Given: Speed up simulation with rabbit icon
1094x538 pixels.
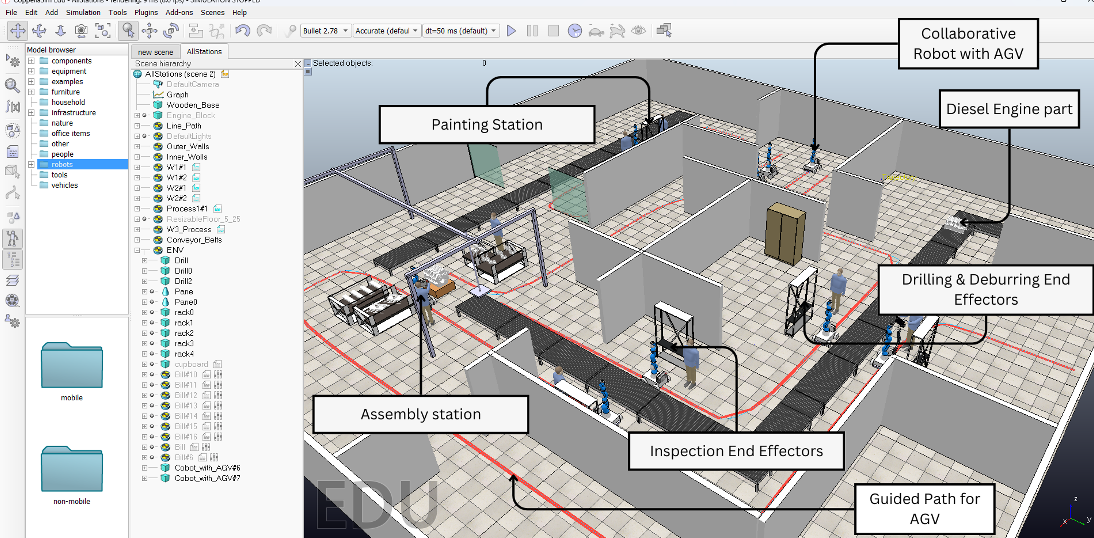Looking at the screenshot, I should [x=618, y=31].
